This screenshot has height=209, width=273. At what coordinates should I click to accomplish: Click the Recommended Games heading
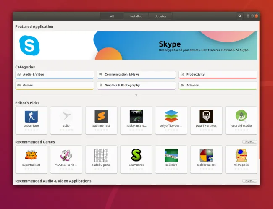35,142
